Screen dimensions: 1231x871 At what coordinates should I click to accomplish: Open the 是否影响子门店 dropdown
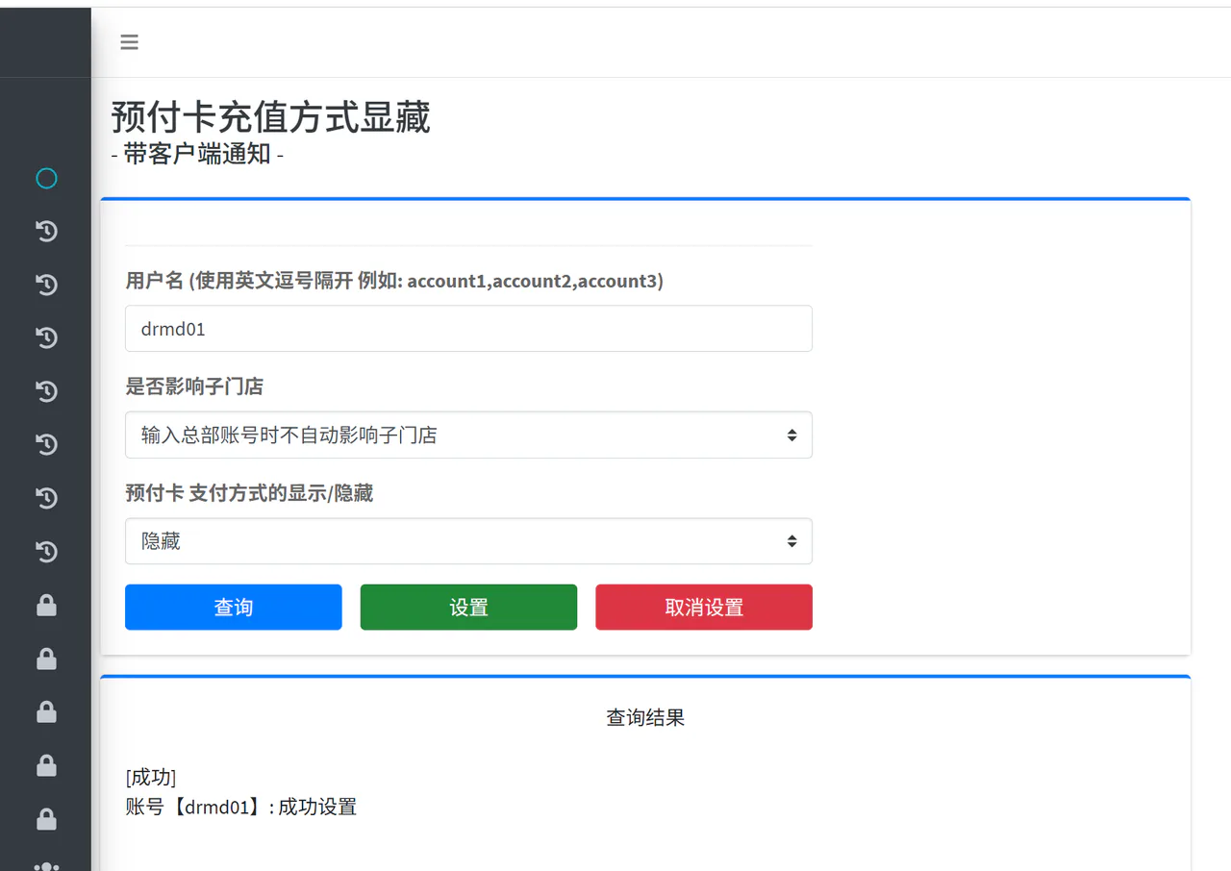pyautogui.click(x=468, y=435)
